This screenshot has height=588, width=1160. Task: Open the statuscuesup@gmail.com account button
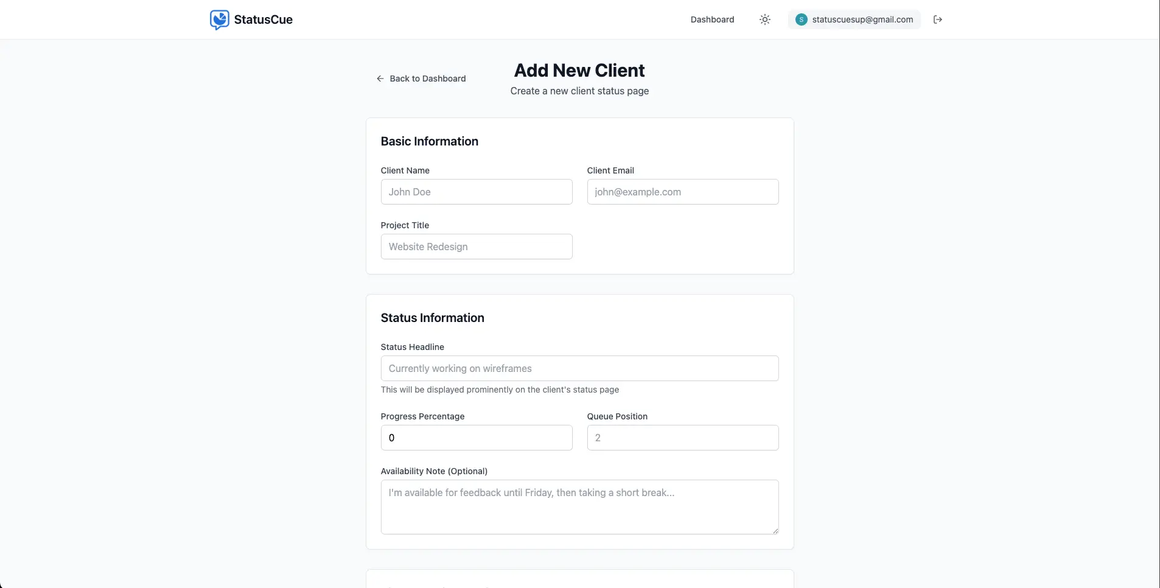pyautogui.click(x=854, y=19)
